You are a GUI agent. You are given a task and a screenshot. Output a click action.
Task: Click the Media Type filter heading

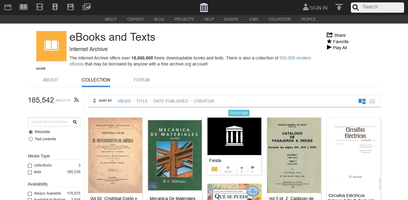point(39,156)
